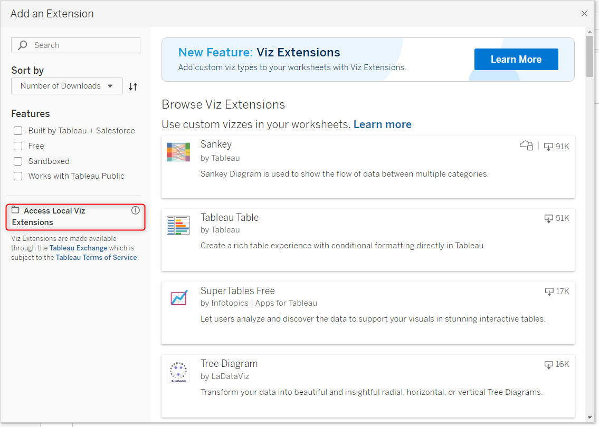This screenshot has height=427, width=599.
Task: Enable Works with Tableau Public checkbox
Action: coord(18,176)
